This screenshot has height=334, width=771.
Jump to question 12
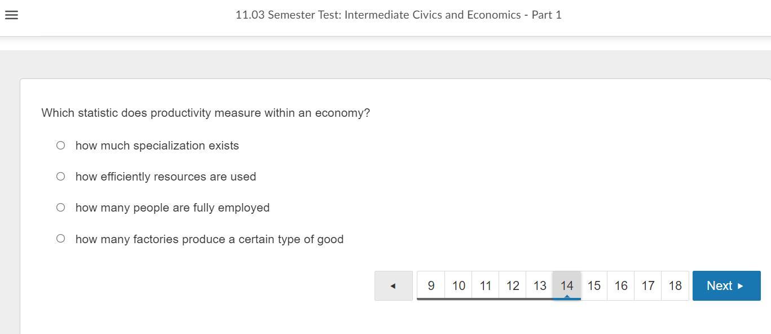point(512,285)
